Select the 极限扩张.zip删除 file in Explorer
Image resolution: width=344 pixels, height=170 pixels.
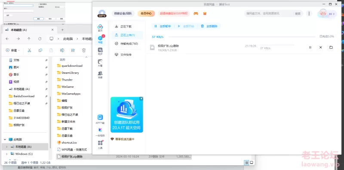point(124,156)
